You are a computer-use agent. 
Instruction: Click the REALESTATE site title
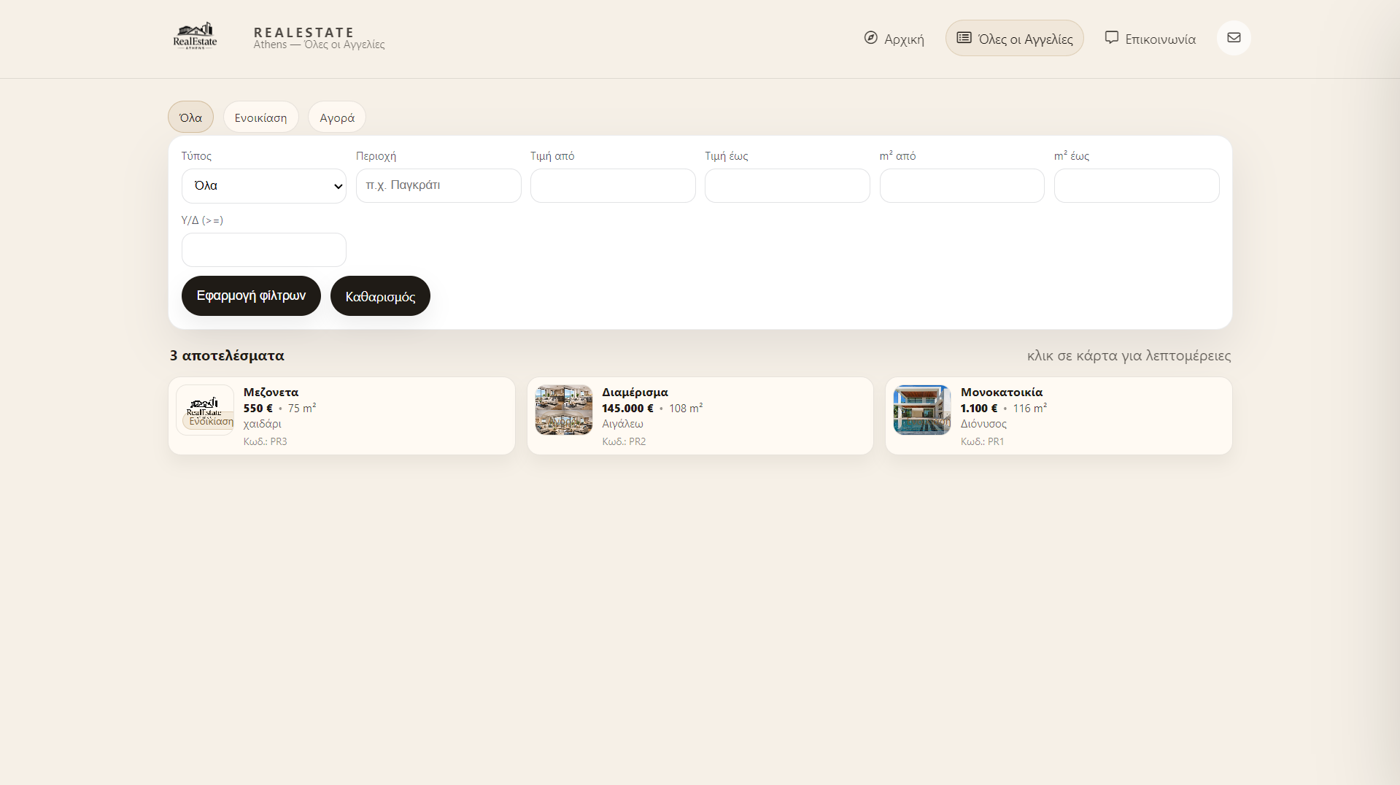pos(303,32)
